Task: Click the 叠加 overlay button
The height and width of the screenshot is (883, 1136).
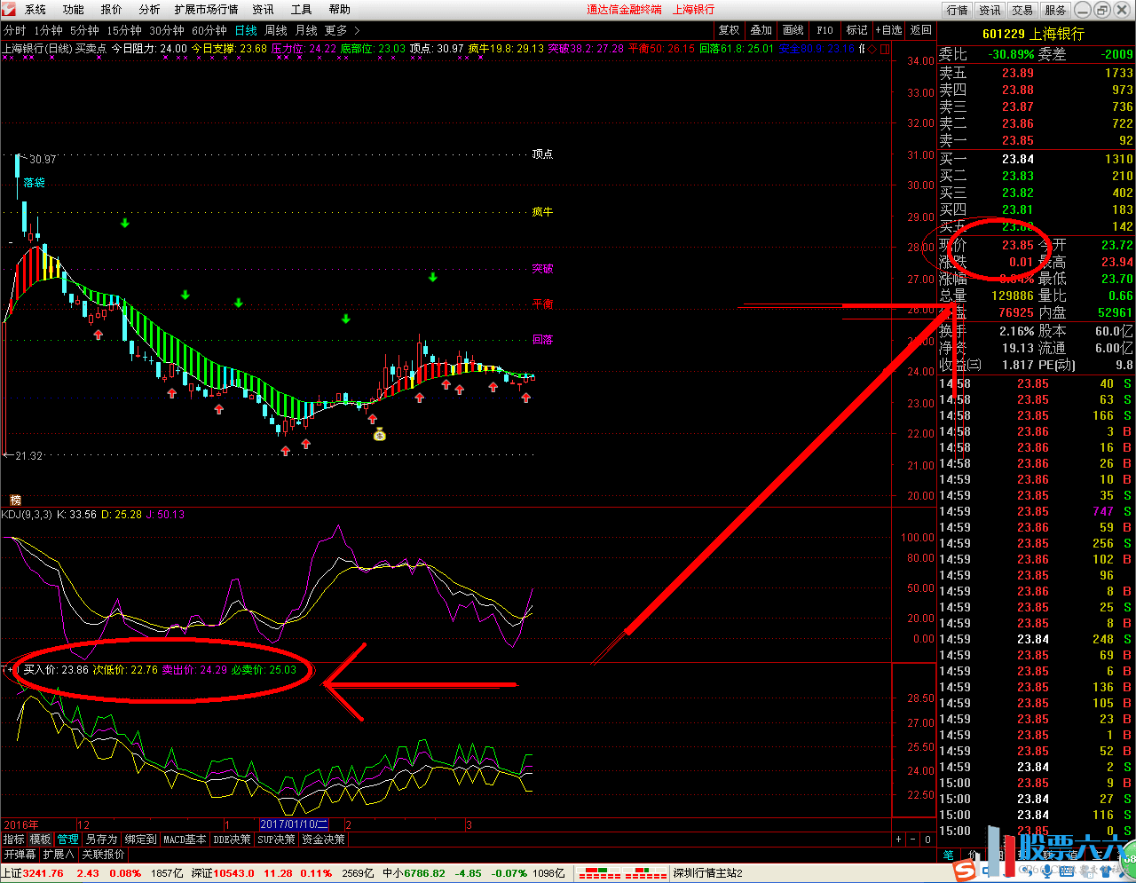Action: point(761,30)
